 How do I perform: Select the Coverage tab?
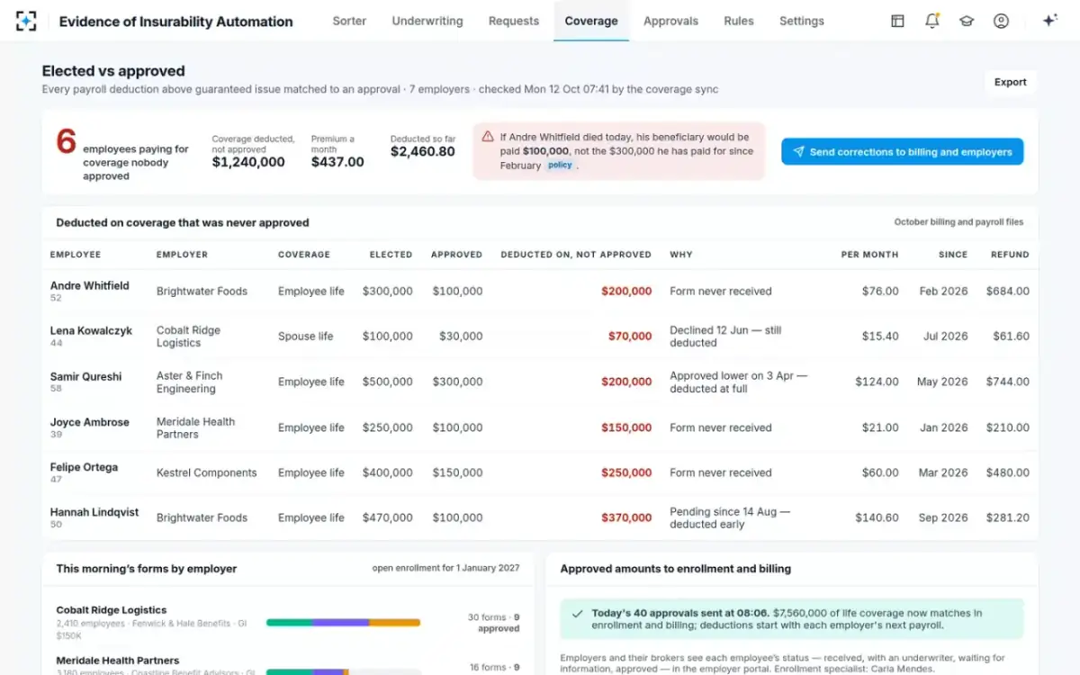coord(591,21)
